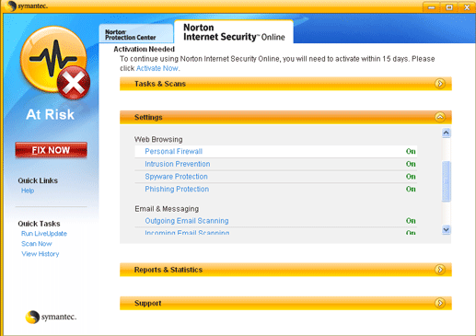Expand the Tasks & Scans section arrow

click(440, 84)
